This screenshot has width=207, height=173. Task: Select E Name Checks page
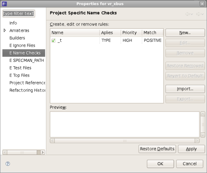24,53
